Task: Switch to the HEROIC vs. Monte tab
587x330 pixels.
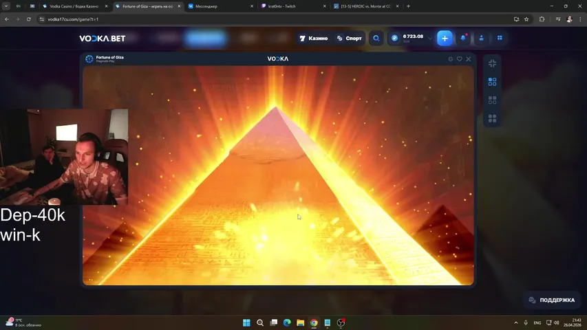Action: [365, 6]
